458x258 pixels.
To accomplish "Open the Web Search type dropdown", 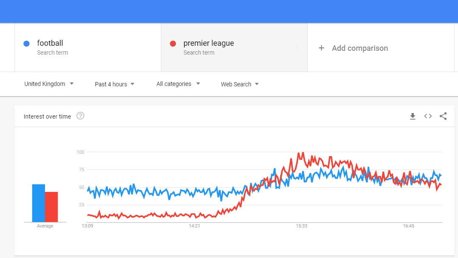I will click(240, 84).
